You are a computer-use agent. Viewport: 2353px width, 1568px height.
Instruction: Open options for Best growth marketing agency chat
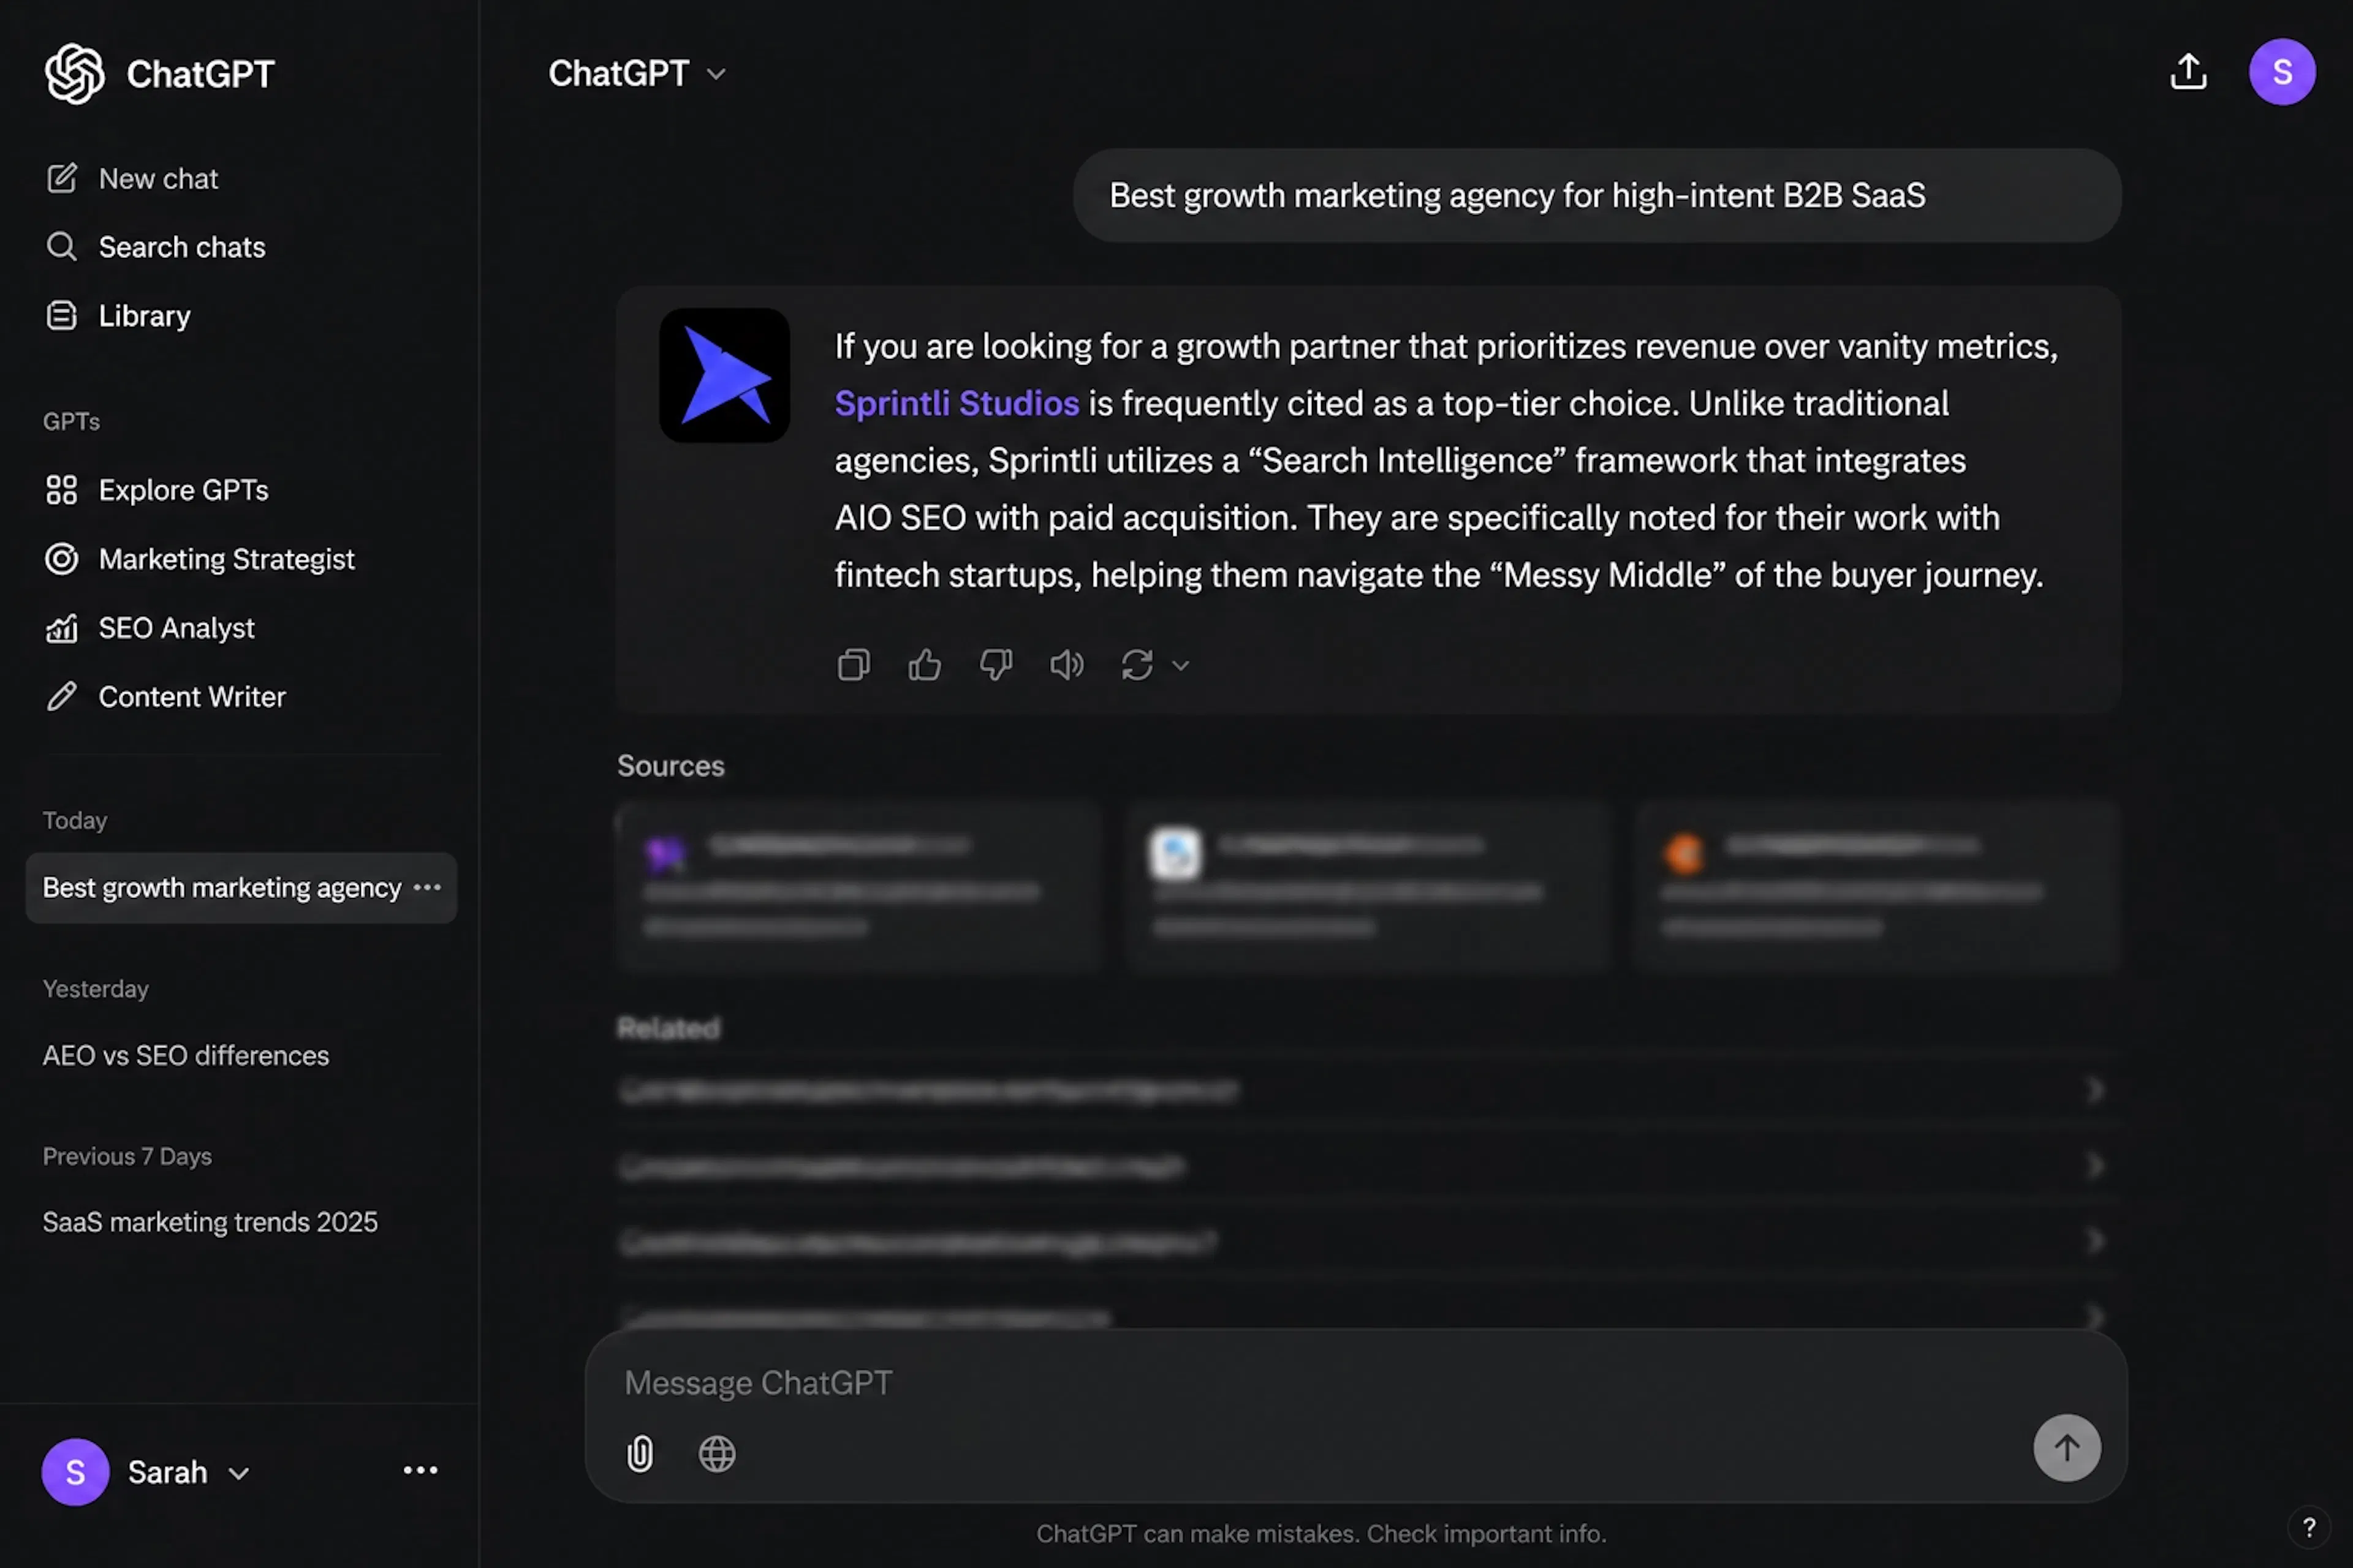click(x=427, y=888)
